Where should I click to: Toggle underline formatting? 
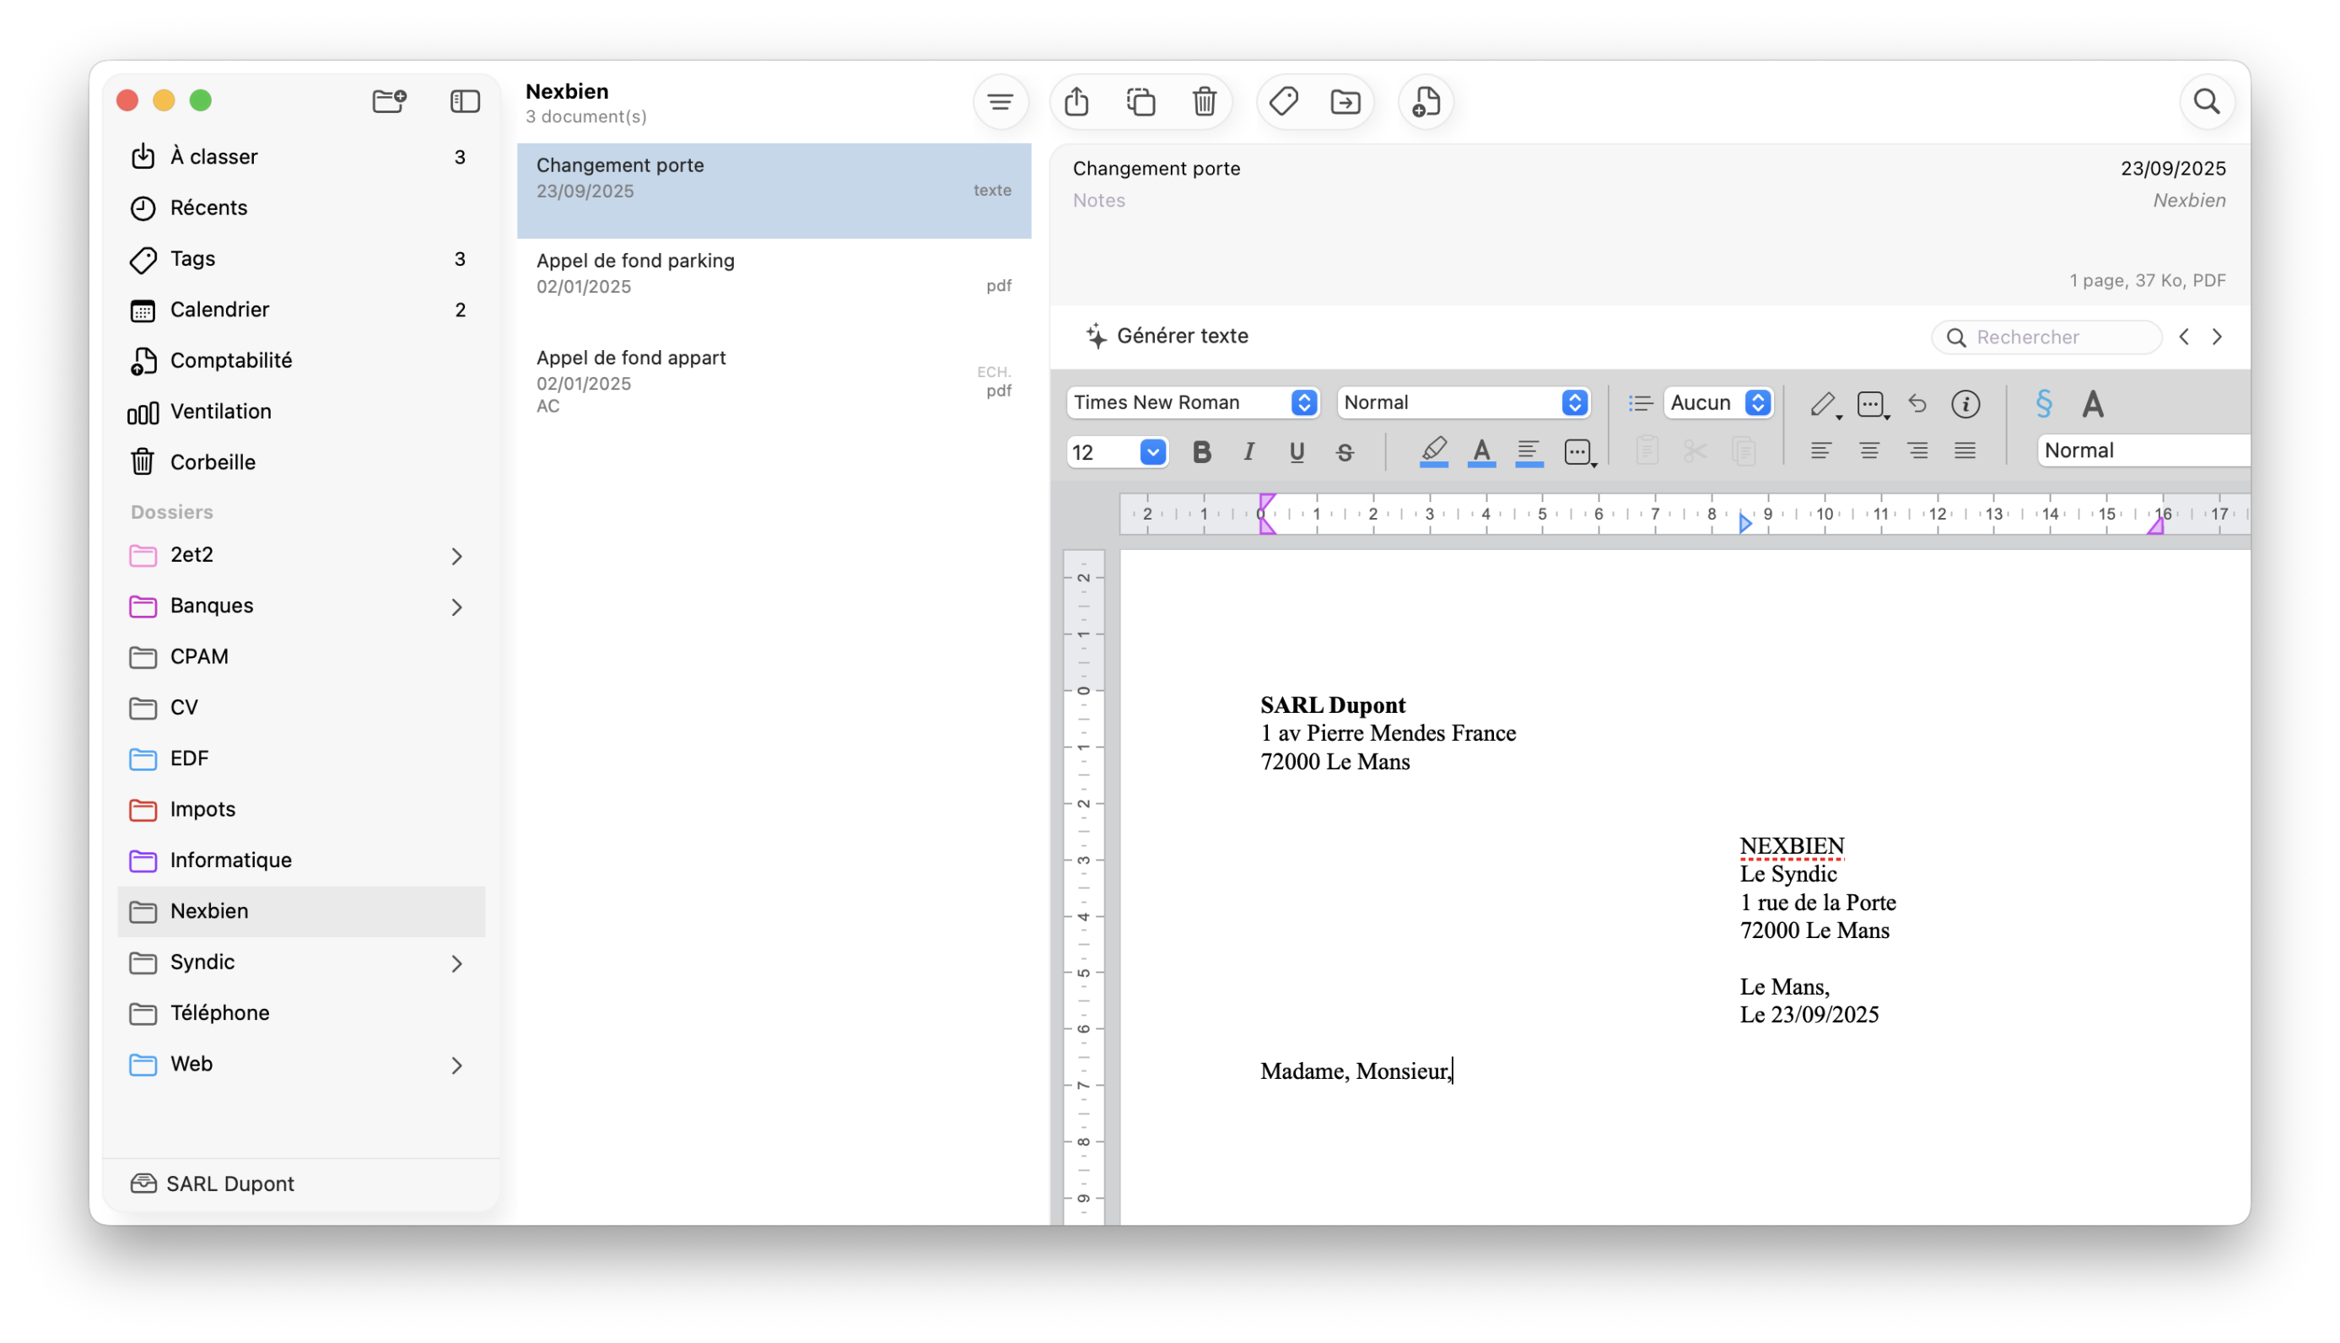click(x=1297, y=452)
